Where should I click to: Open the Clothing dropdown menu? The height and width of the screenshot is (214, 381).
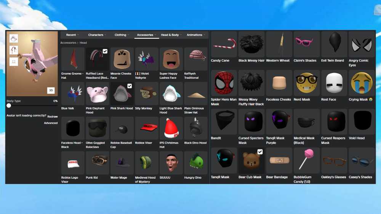pyautogui.click(x=122, y=35)
